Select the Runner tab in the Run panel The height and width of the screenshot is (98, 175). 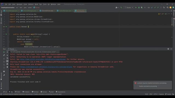click(12, 49)
